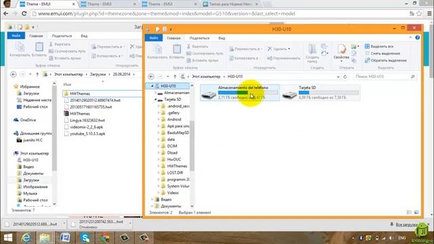Click Копировать icon in H30-U10 ribbon

[x=157, y=52]
